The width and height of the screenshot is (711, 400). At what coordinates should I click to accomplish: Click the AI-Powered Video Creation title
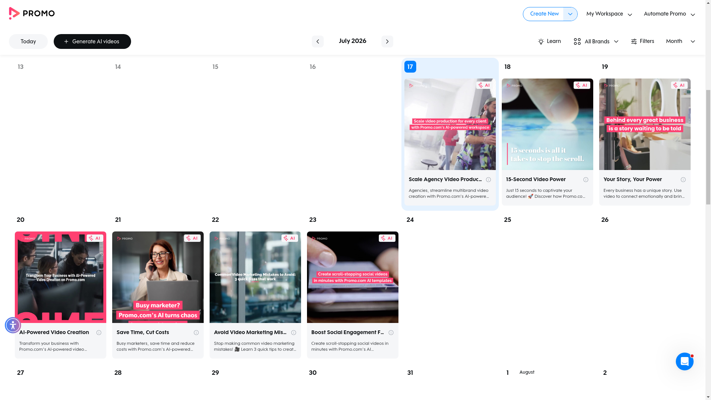[x=54, y=333]
